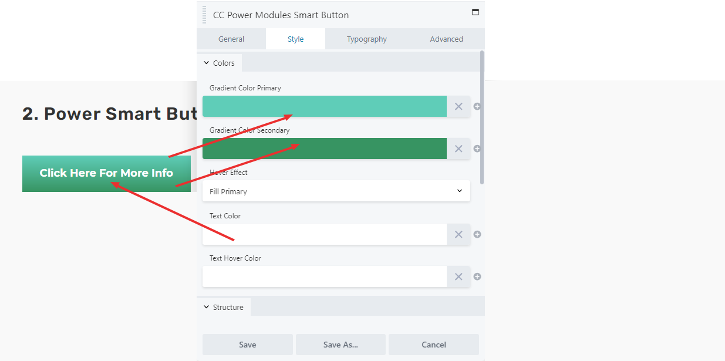
Task: Collapse the Structure section
Action: pyautogui.click(x=224, y=307)
